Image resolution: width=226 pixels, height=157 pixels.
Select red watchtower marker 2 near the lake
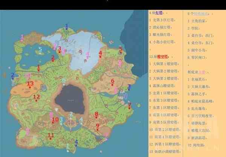pyautogui.click(x=53, y=58)
